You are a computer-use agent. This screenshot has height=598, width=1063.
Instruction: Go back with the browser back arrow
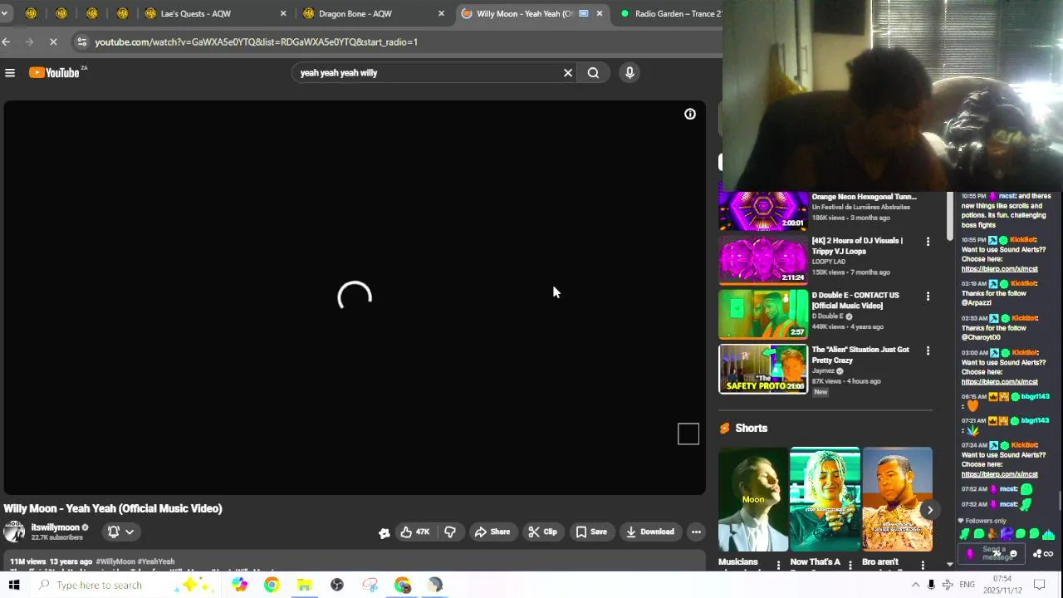pos(6,42)
